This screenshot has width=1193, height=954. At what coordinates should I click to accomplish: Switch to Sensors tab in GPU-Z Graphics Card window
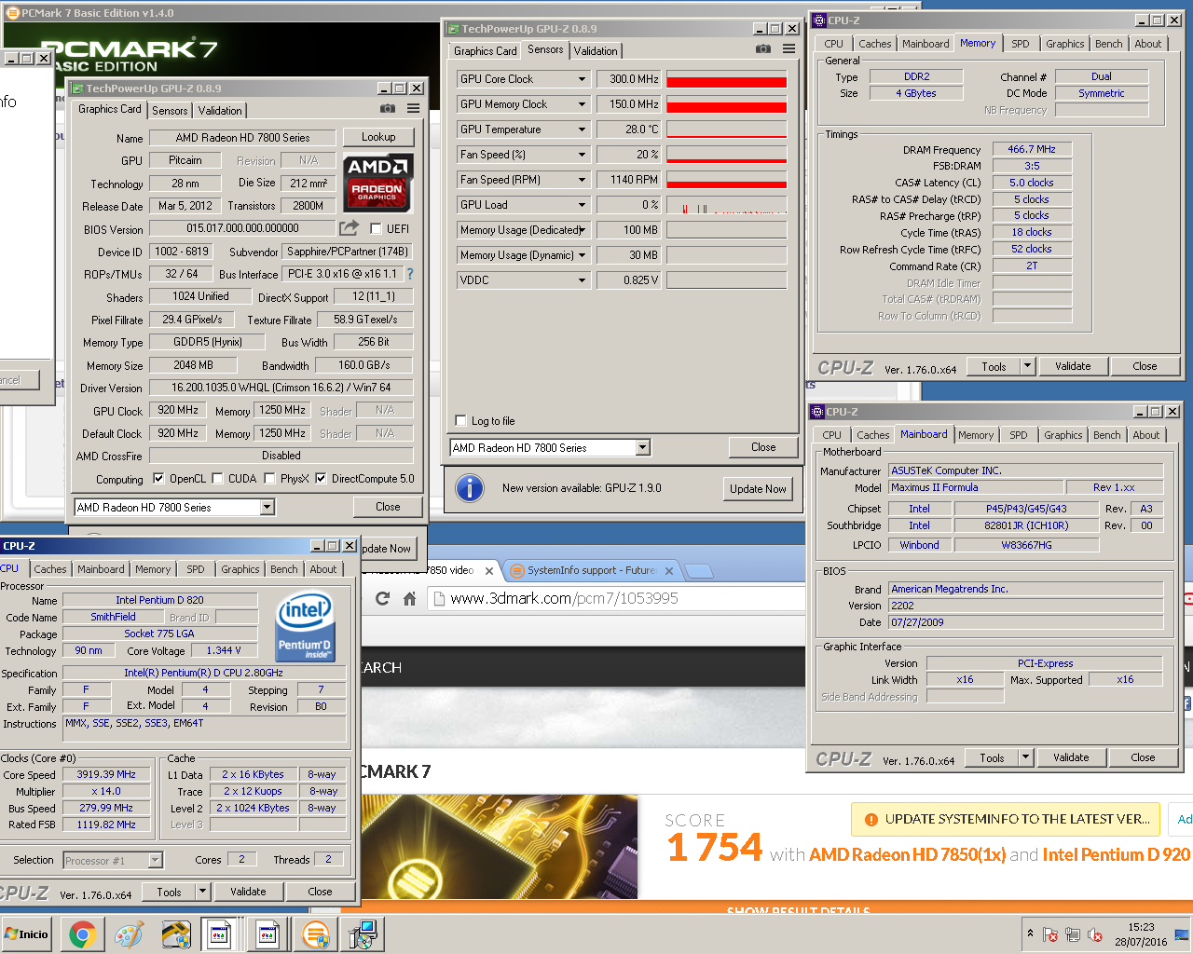click(x=170, y=111)
